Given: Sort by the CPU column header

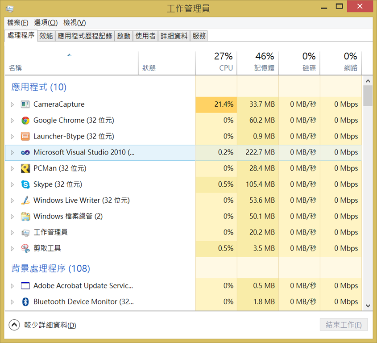Looking at the screenshot, I should [x=216, y=63].
